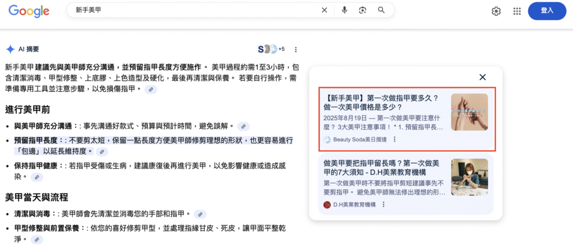Screen dimensions: 573x246
Task: Open more options for Beauty Soda result
Action: click(395, 140)
